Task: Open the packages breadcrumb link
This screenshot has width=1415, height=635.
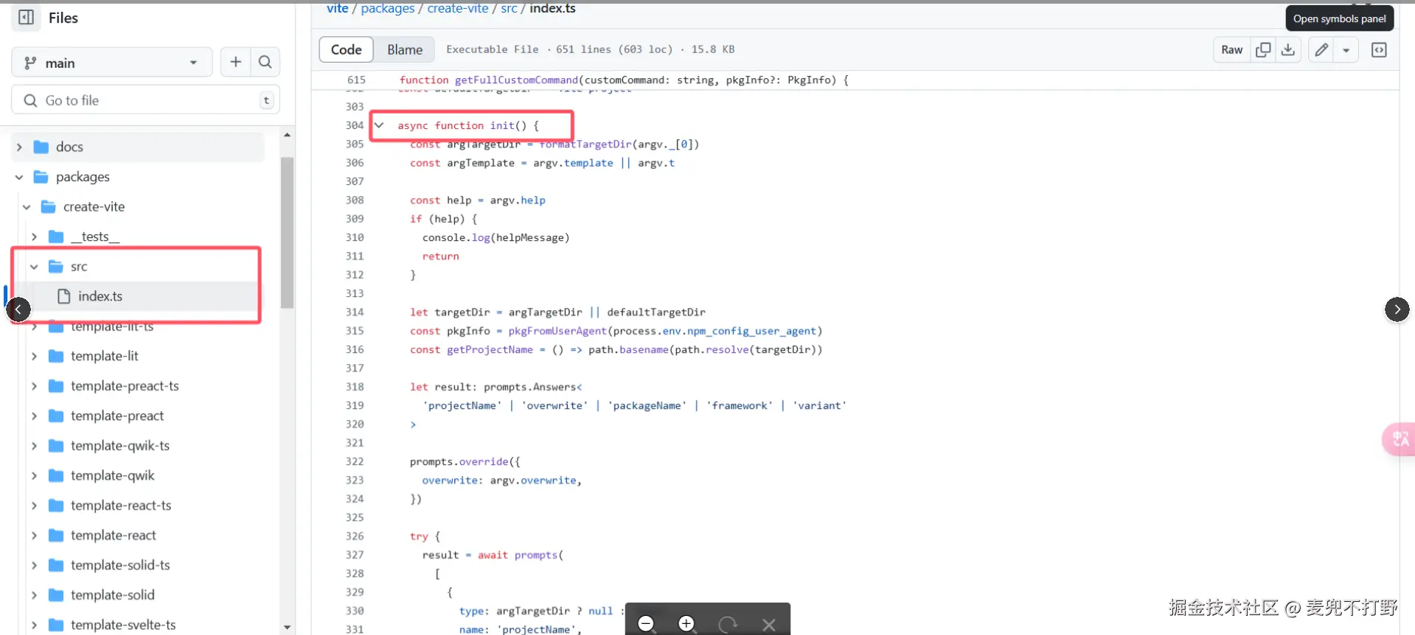Action: (x=388, y=8)
